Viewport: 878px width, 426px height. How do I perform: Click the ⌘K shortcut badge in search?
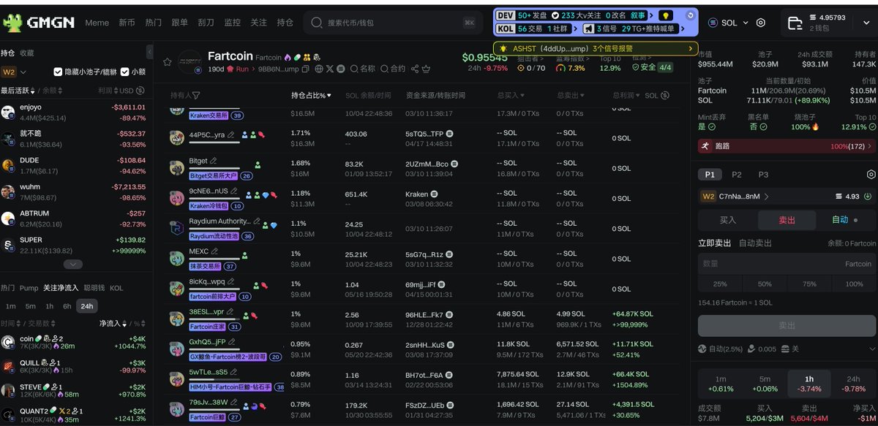point(469,23)
